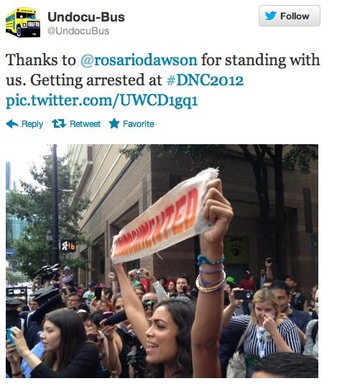Click the raised wrist with bracelets in photo
This screenshot has width=337, height=386.
click(211, 273)
